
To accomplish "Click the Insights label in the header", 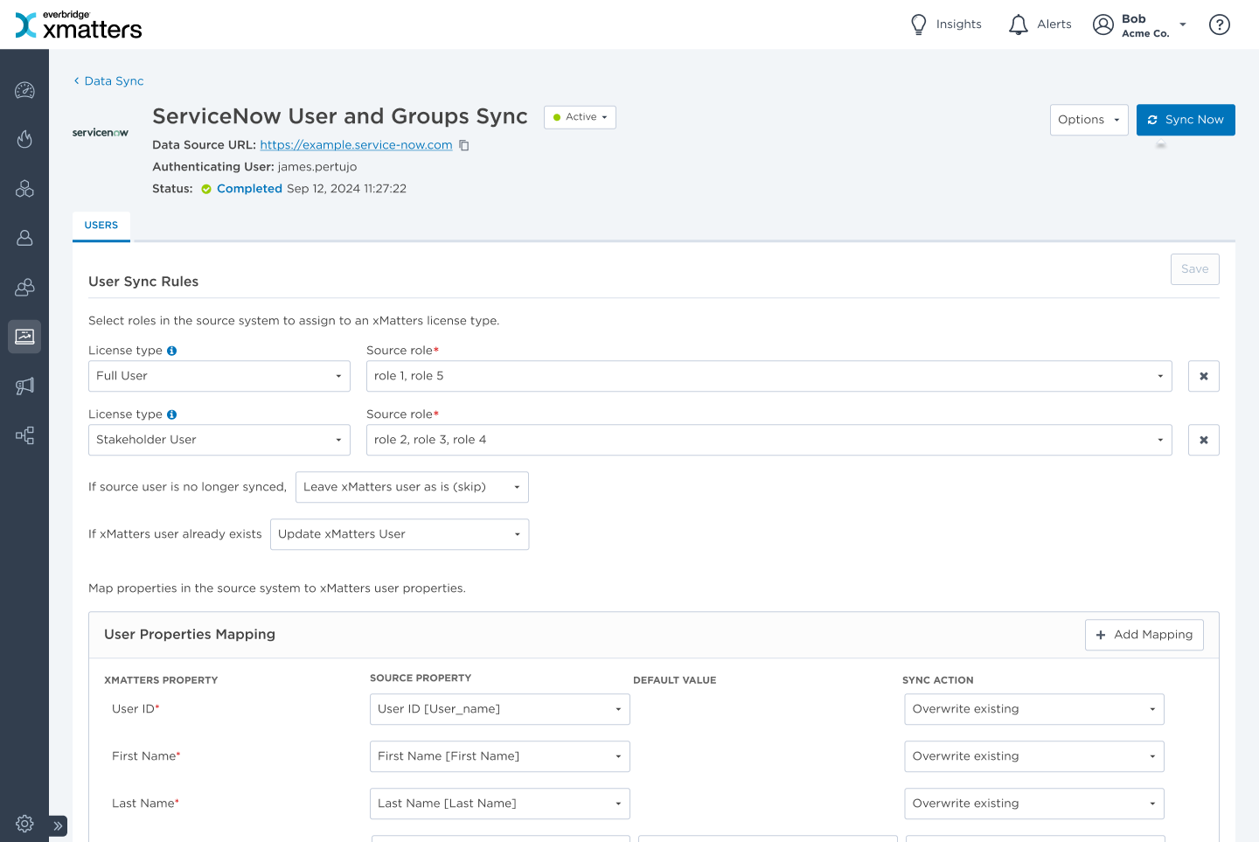I will [x=959, y=24].
